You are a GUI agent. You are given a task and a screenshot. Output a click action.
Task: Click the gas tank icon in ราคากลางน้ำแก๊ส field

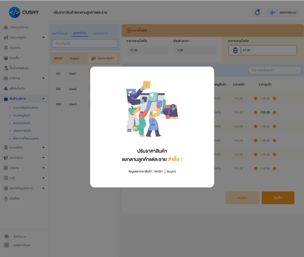pos(235,50)
